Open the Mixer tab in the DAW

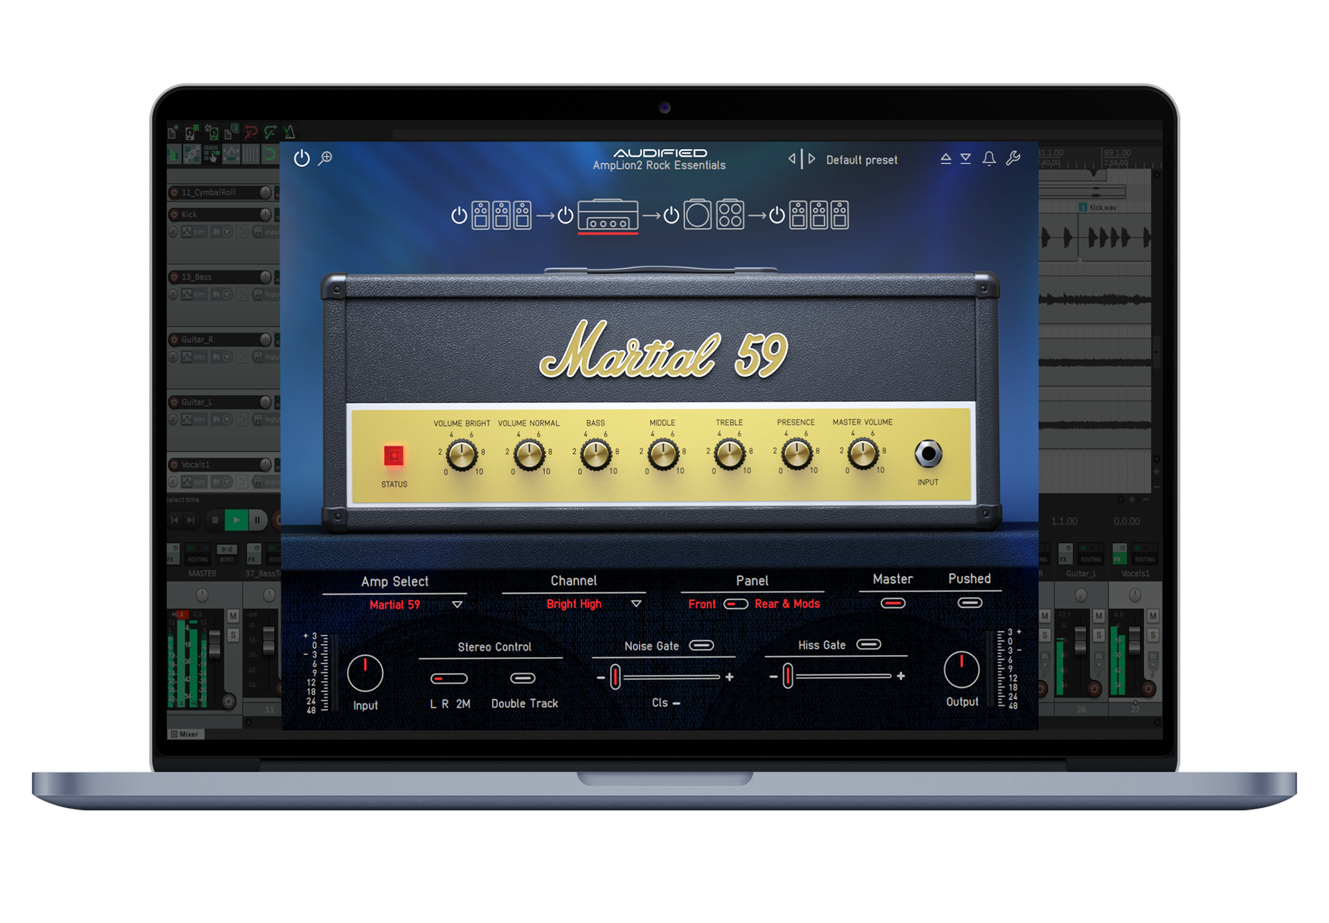[186, 734]
